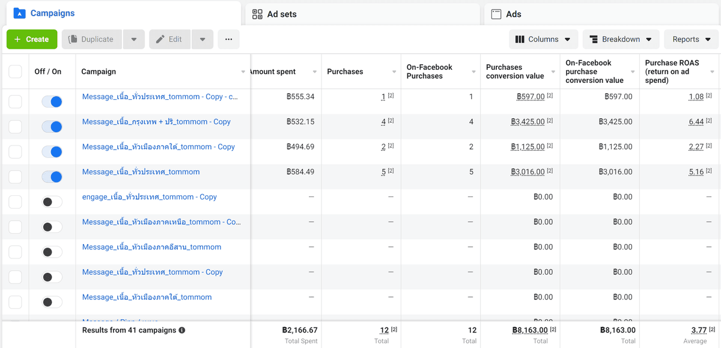This screenshot has height=348, width=721.
Task: Open the three-dots more options button
Action: [x=228, y=40]
